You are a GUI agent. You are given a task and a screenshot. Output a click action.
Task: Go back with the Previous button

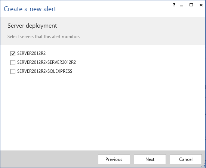tap(114, 159)
